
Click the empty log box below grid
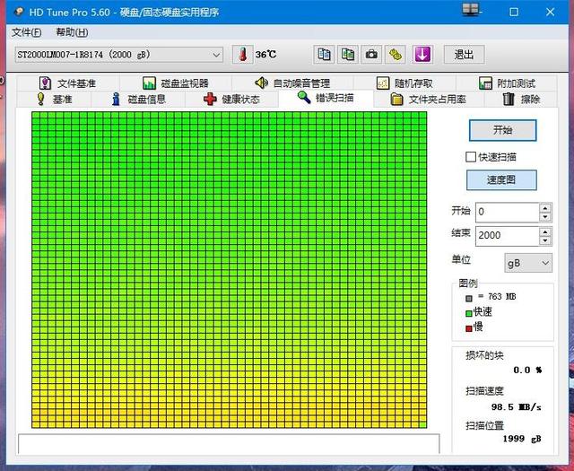click(x=229, y=444)
